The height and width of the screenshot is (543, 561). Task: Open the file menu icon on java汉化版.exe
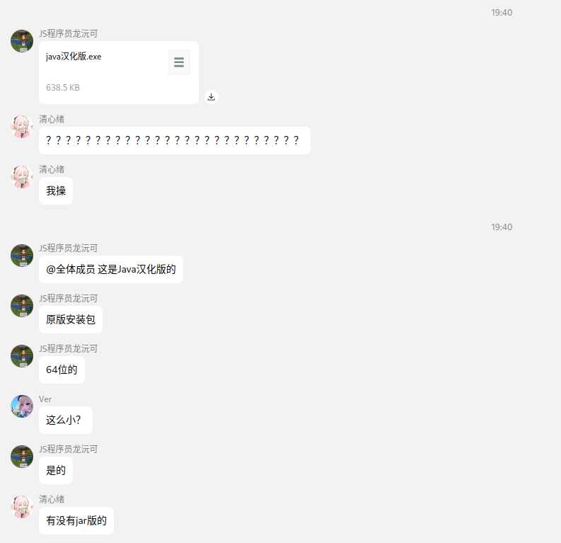pyautogui.click(x=179, y=62)
